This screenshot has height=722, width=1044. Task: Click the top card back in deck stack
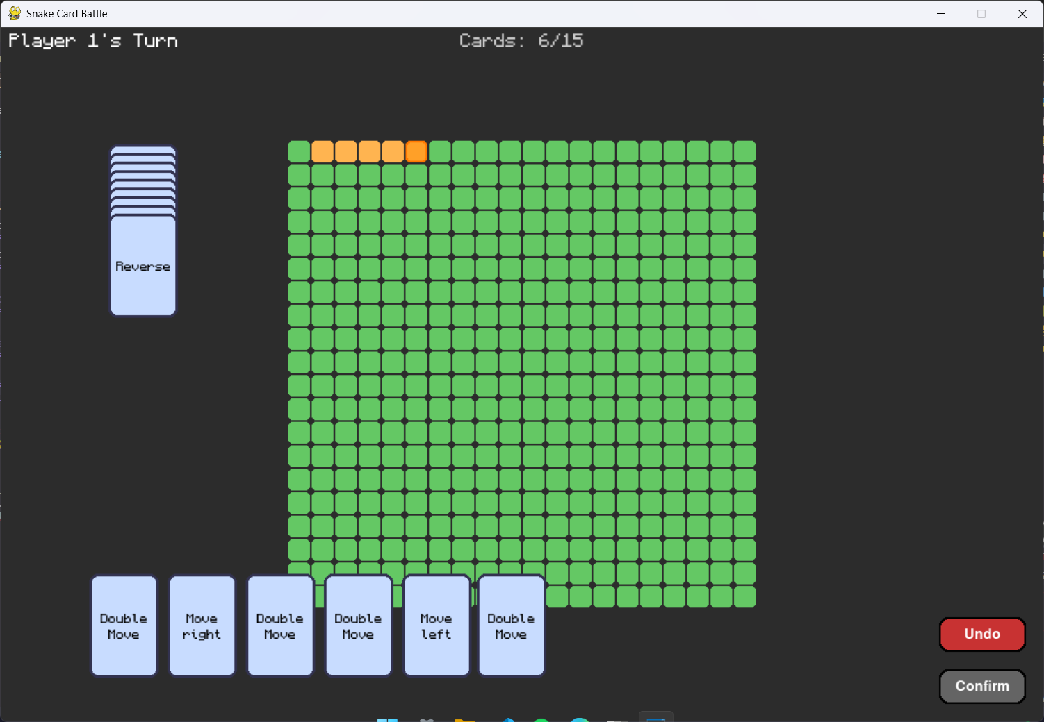[x=143, y=151]
